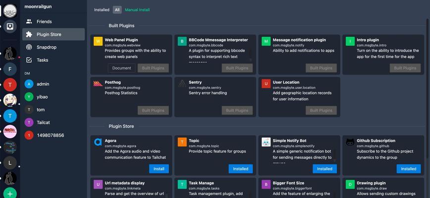
Task: Open direct message with yibao
Action: [54, 97]
